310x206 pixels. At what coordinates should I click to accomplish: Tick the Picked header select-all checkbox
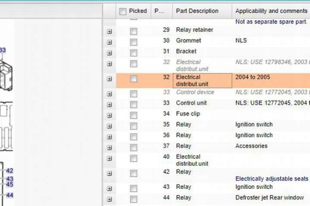(x=123, y=11)
